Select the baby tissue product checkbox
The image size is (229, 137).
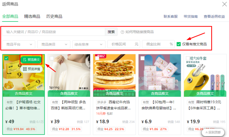click(x=143, y=58)
